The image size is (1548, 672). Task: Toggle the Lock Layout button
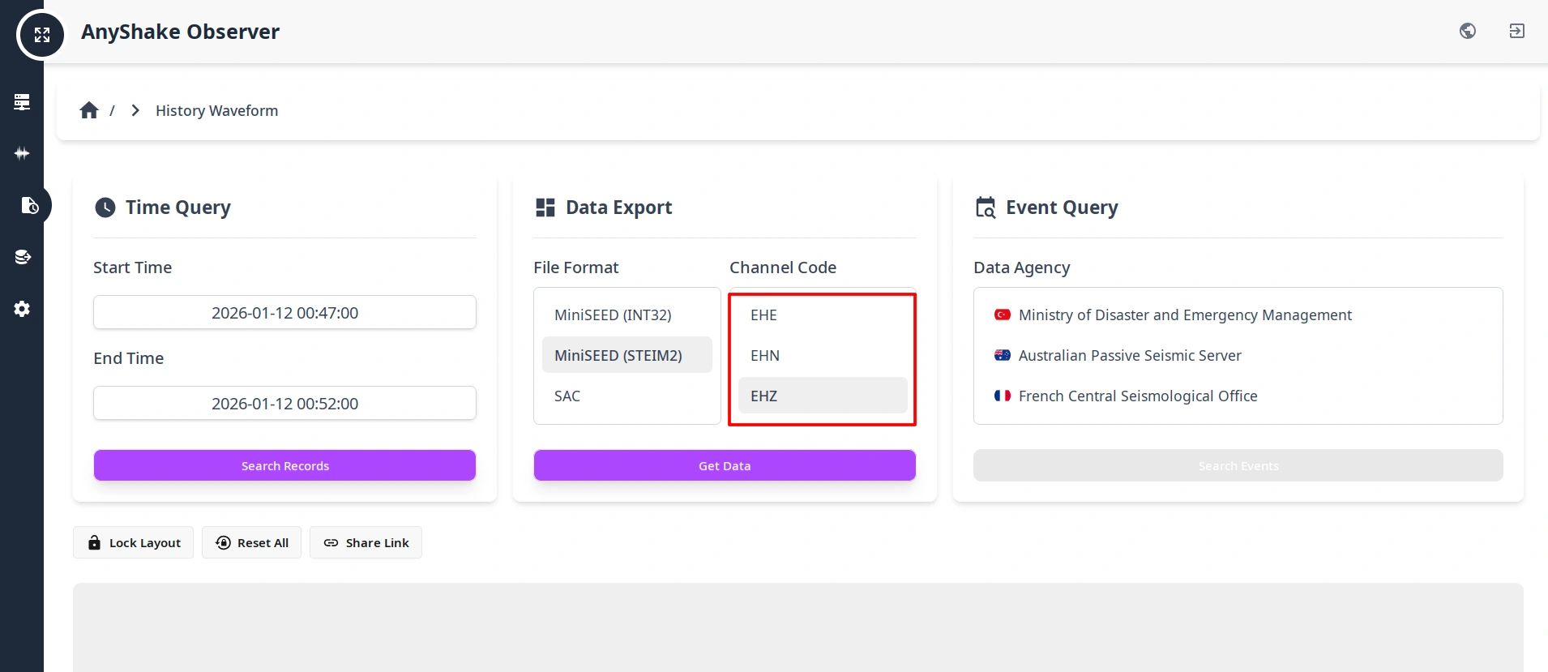point(134,542)
